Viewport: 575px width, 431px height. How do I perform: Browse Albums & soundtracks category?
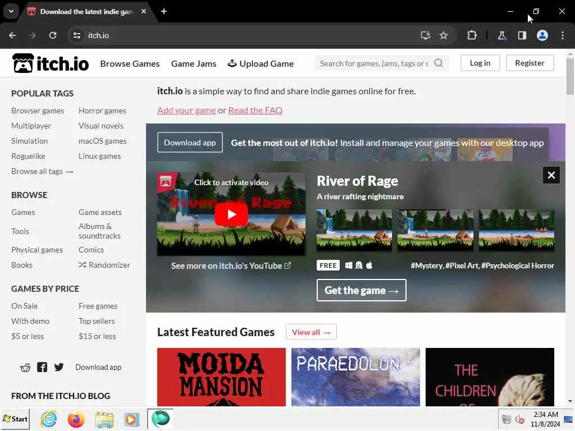coord(100,231)
